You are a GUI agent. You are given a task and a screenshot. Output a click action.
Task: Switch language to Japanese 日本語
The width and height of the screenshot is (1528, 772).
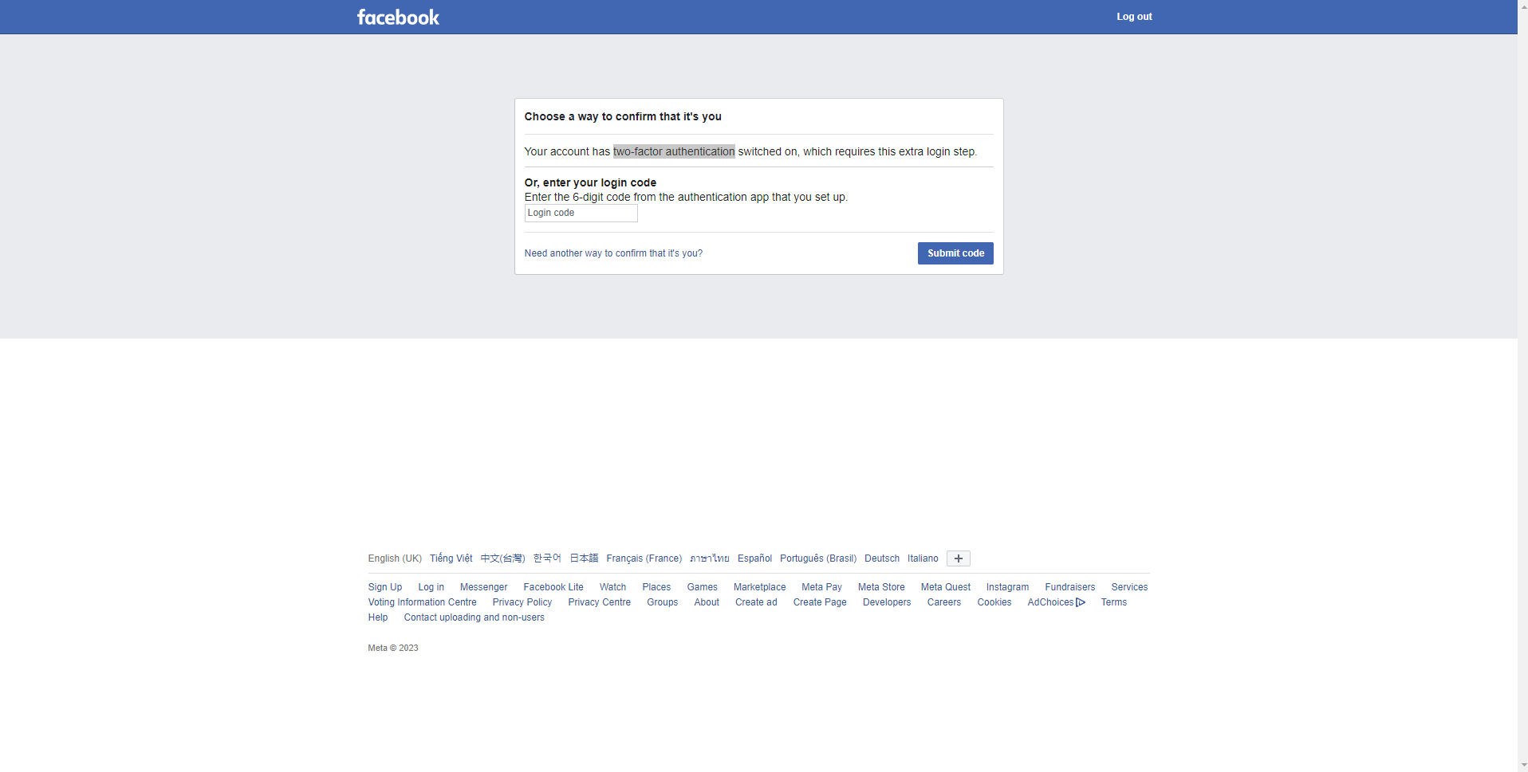pos(584,558)
